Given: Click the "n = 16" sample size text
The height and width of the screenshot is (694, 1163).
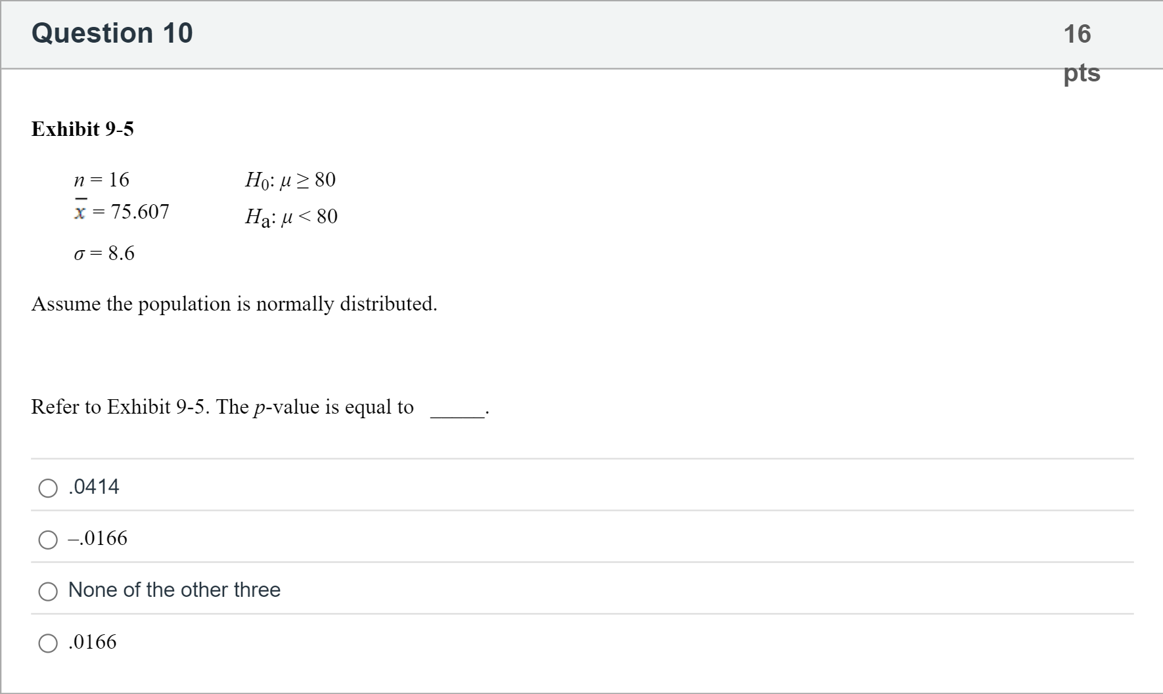Looking at the screenshot, I should click(102, 179).
